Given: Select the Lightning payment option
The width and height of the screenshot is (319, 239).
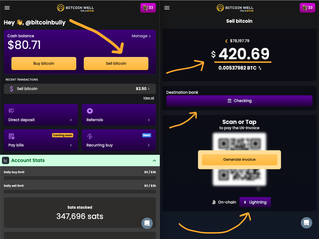Looking at the screenshot, I should click(255, 202).
